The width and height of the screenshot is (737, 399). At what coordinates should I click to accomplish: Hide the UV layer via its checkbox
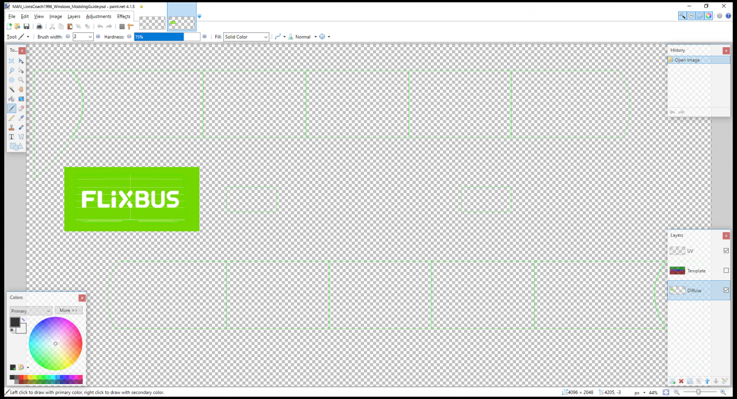tap(726, 250)
